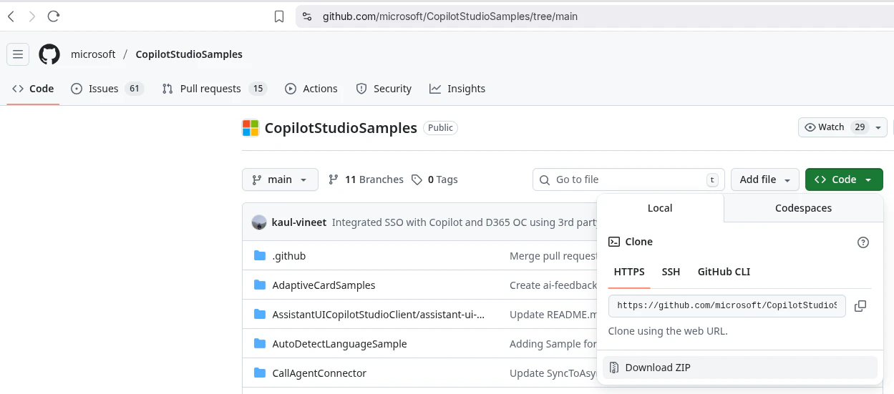Click the browser forward arrow

31,16
